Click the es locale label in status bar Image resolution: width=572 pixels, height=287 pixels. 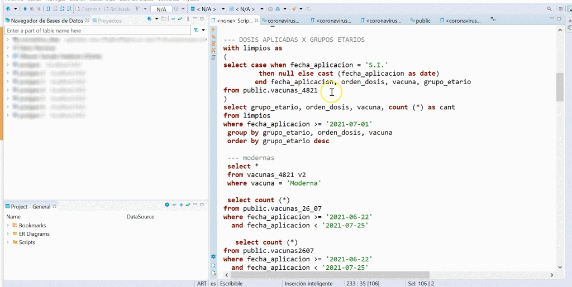pos(213,283)
